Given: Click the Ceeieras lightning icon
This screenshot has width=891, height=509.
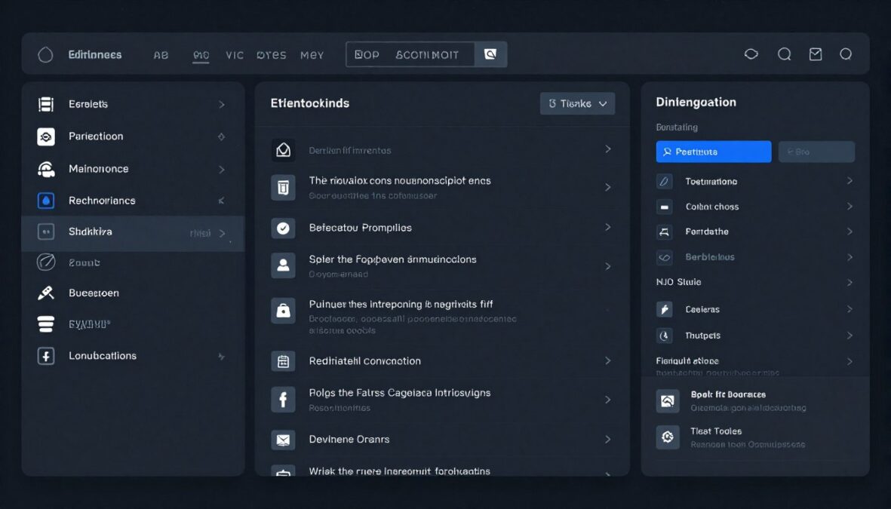Looking at the screenshot, I should click(664, 309).
